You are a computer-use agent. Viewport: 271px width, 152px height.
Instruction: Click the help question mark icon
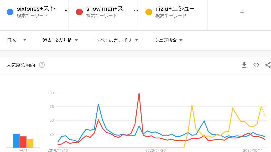point(42,65)
